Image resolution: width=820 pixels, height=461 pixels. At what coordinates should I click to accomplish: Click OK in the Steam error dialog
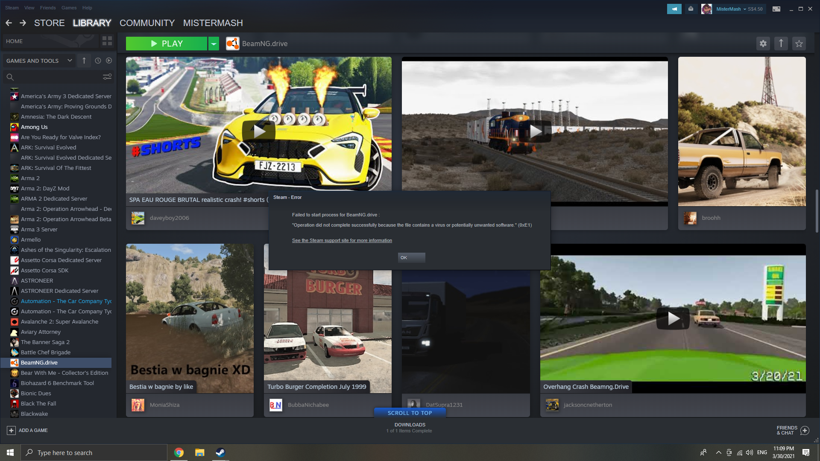pyautogui.click(x=411, y=258)
